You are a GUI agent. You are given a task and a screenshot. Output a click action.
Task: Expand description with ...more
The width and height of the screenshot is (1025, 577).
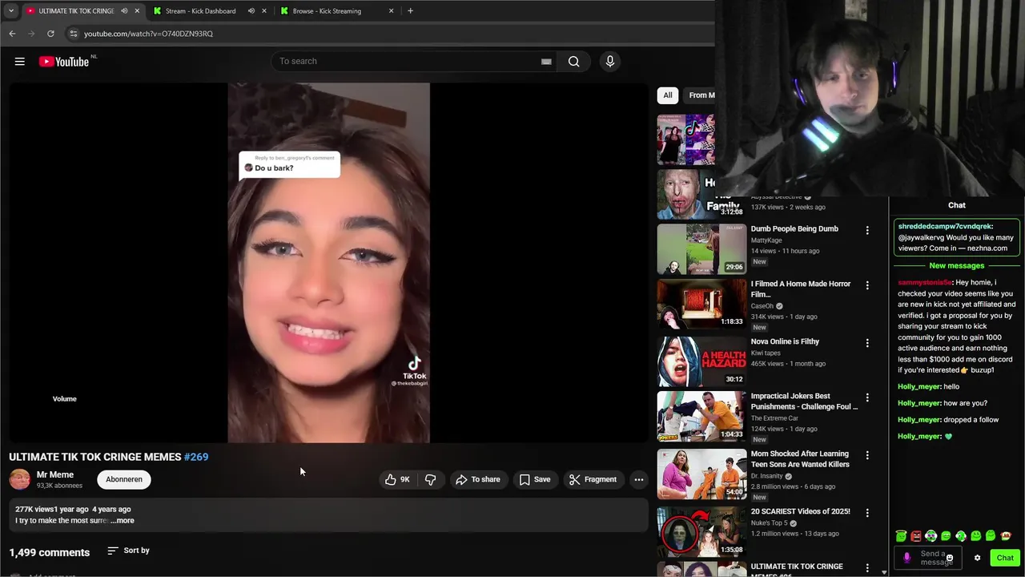[122, 520]
